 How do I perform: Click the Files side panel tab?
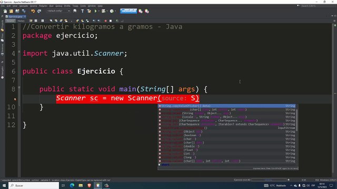pos(2,37)
